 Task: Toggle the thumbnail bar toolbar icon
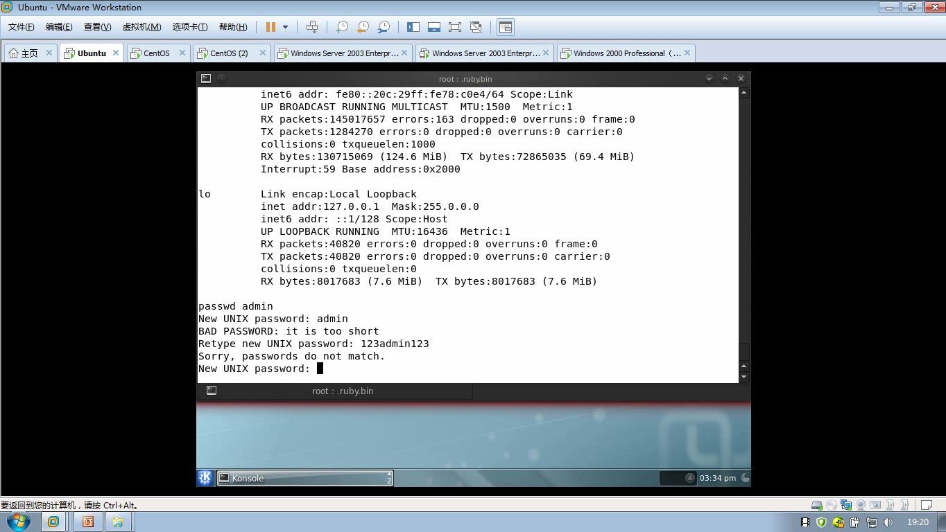point(434,27)
